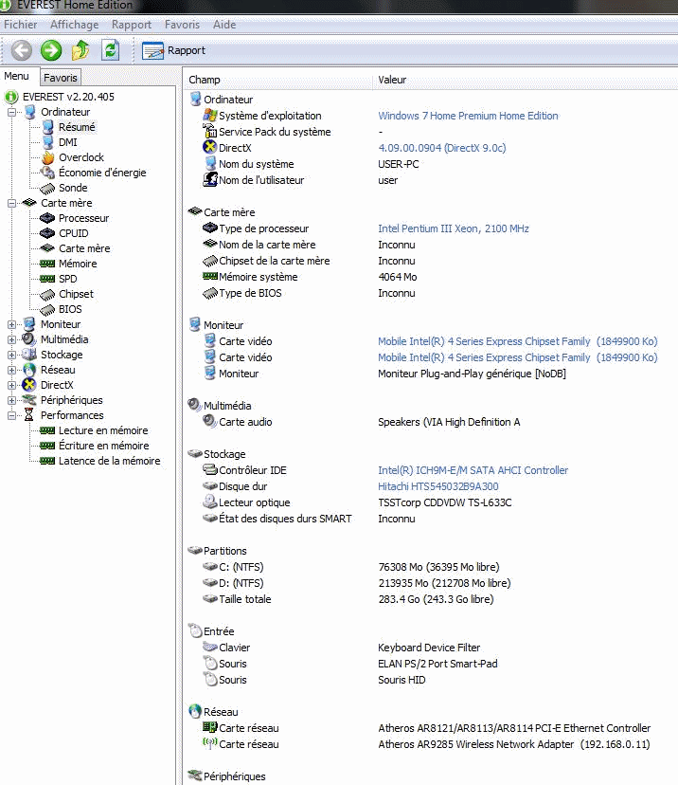Open Hitachi HTS545032B9A300 disk link
Image resolution: width=678 pixels, height=785 pixels.
pyautogui.click(x=438, y=486)
